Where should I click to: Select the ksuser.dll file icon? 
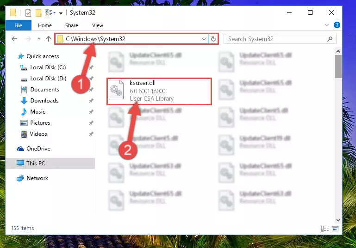(x=116, y=90)
